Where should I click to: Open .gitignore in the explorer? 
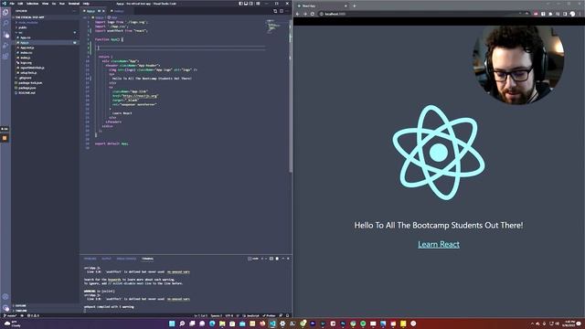point(45,78)
